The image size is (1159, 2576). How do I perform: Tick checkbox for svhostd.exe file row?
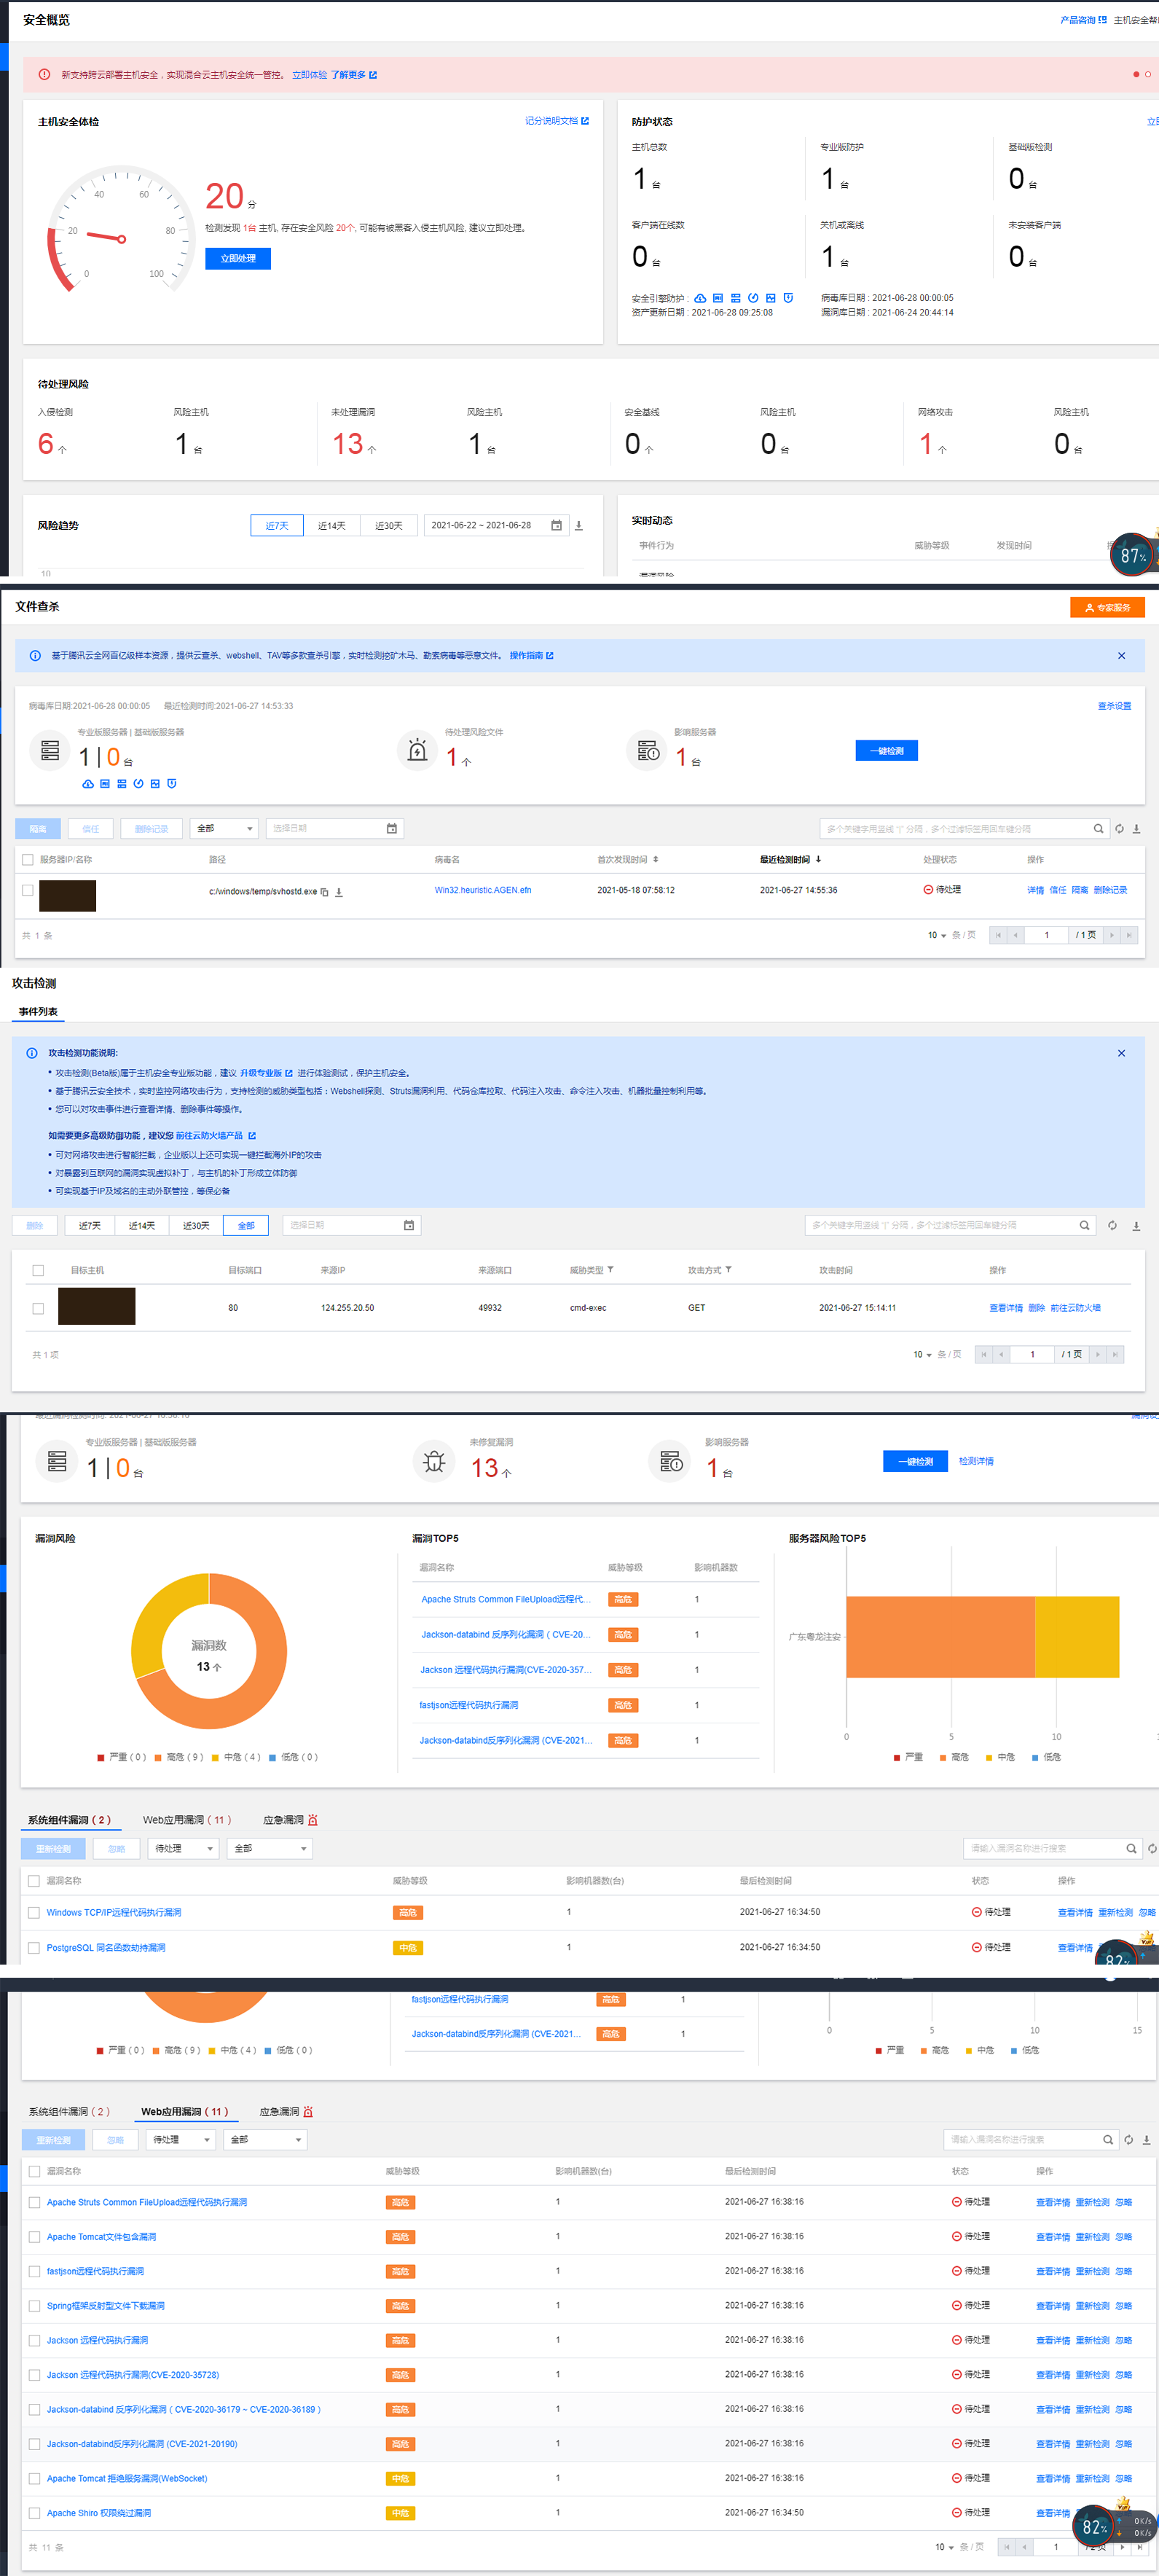(28, 890)
